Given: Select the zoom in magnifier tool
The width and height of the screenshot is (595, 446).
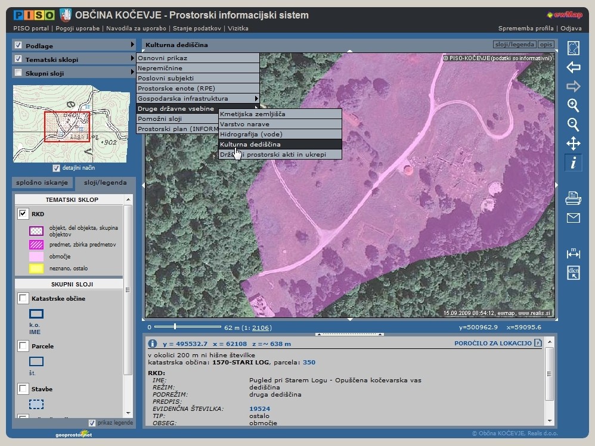Looking at the screenshot, I should click(x=573, y=105).
